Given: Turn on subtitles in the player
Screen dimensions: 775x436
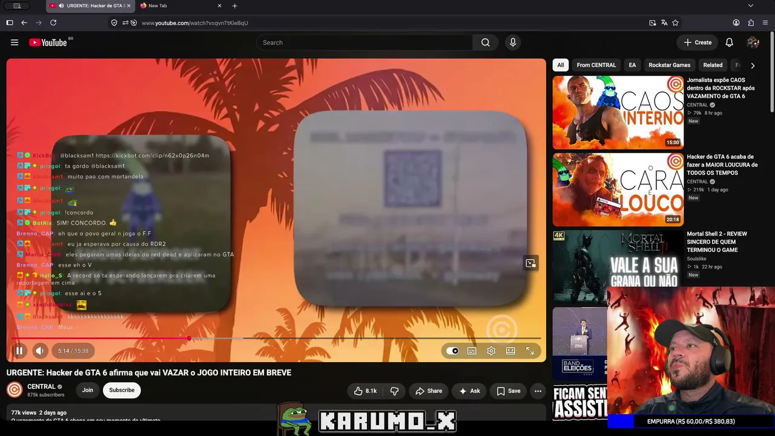Looking at the screenshot, I should click(472, 351).
